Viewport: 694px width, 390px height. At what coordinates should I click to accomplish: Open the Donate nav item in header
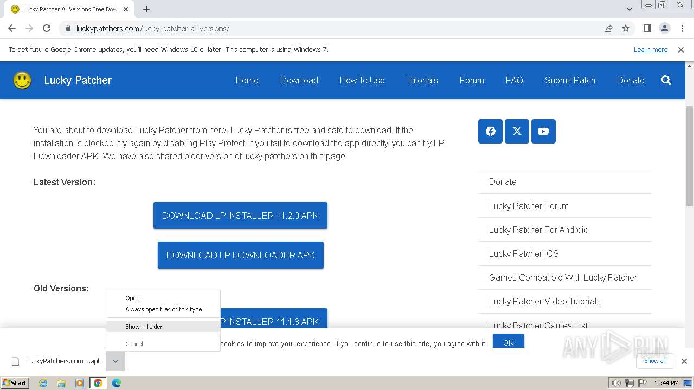click(x=631, y=80)
